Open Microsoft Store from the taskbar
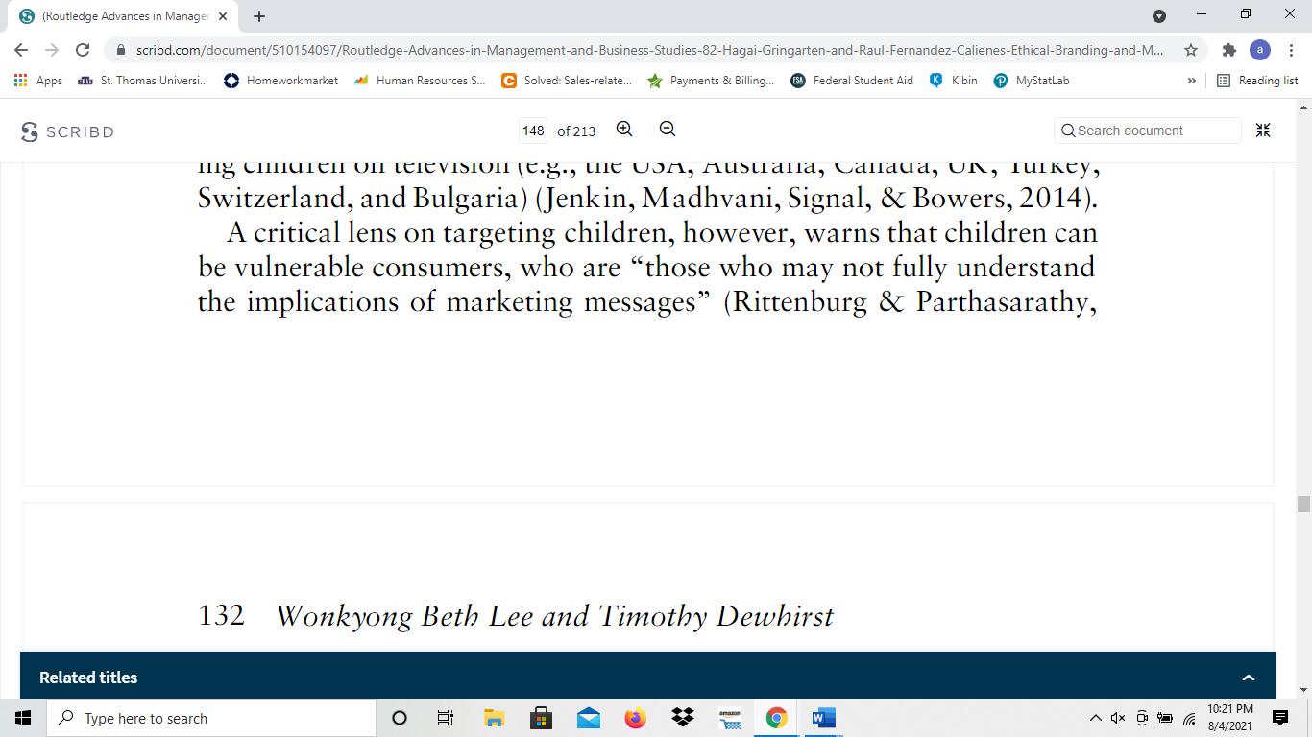This screenshot has width=1312, height=737. pyautogui.click(x=541, y=718)
